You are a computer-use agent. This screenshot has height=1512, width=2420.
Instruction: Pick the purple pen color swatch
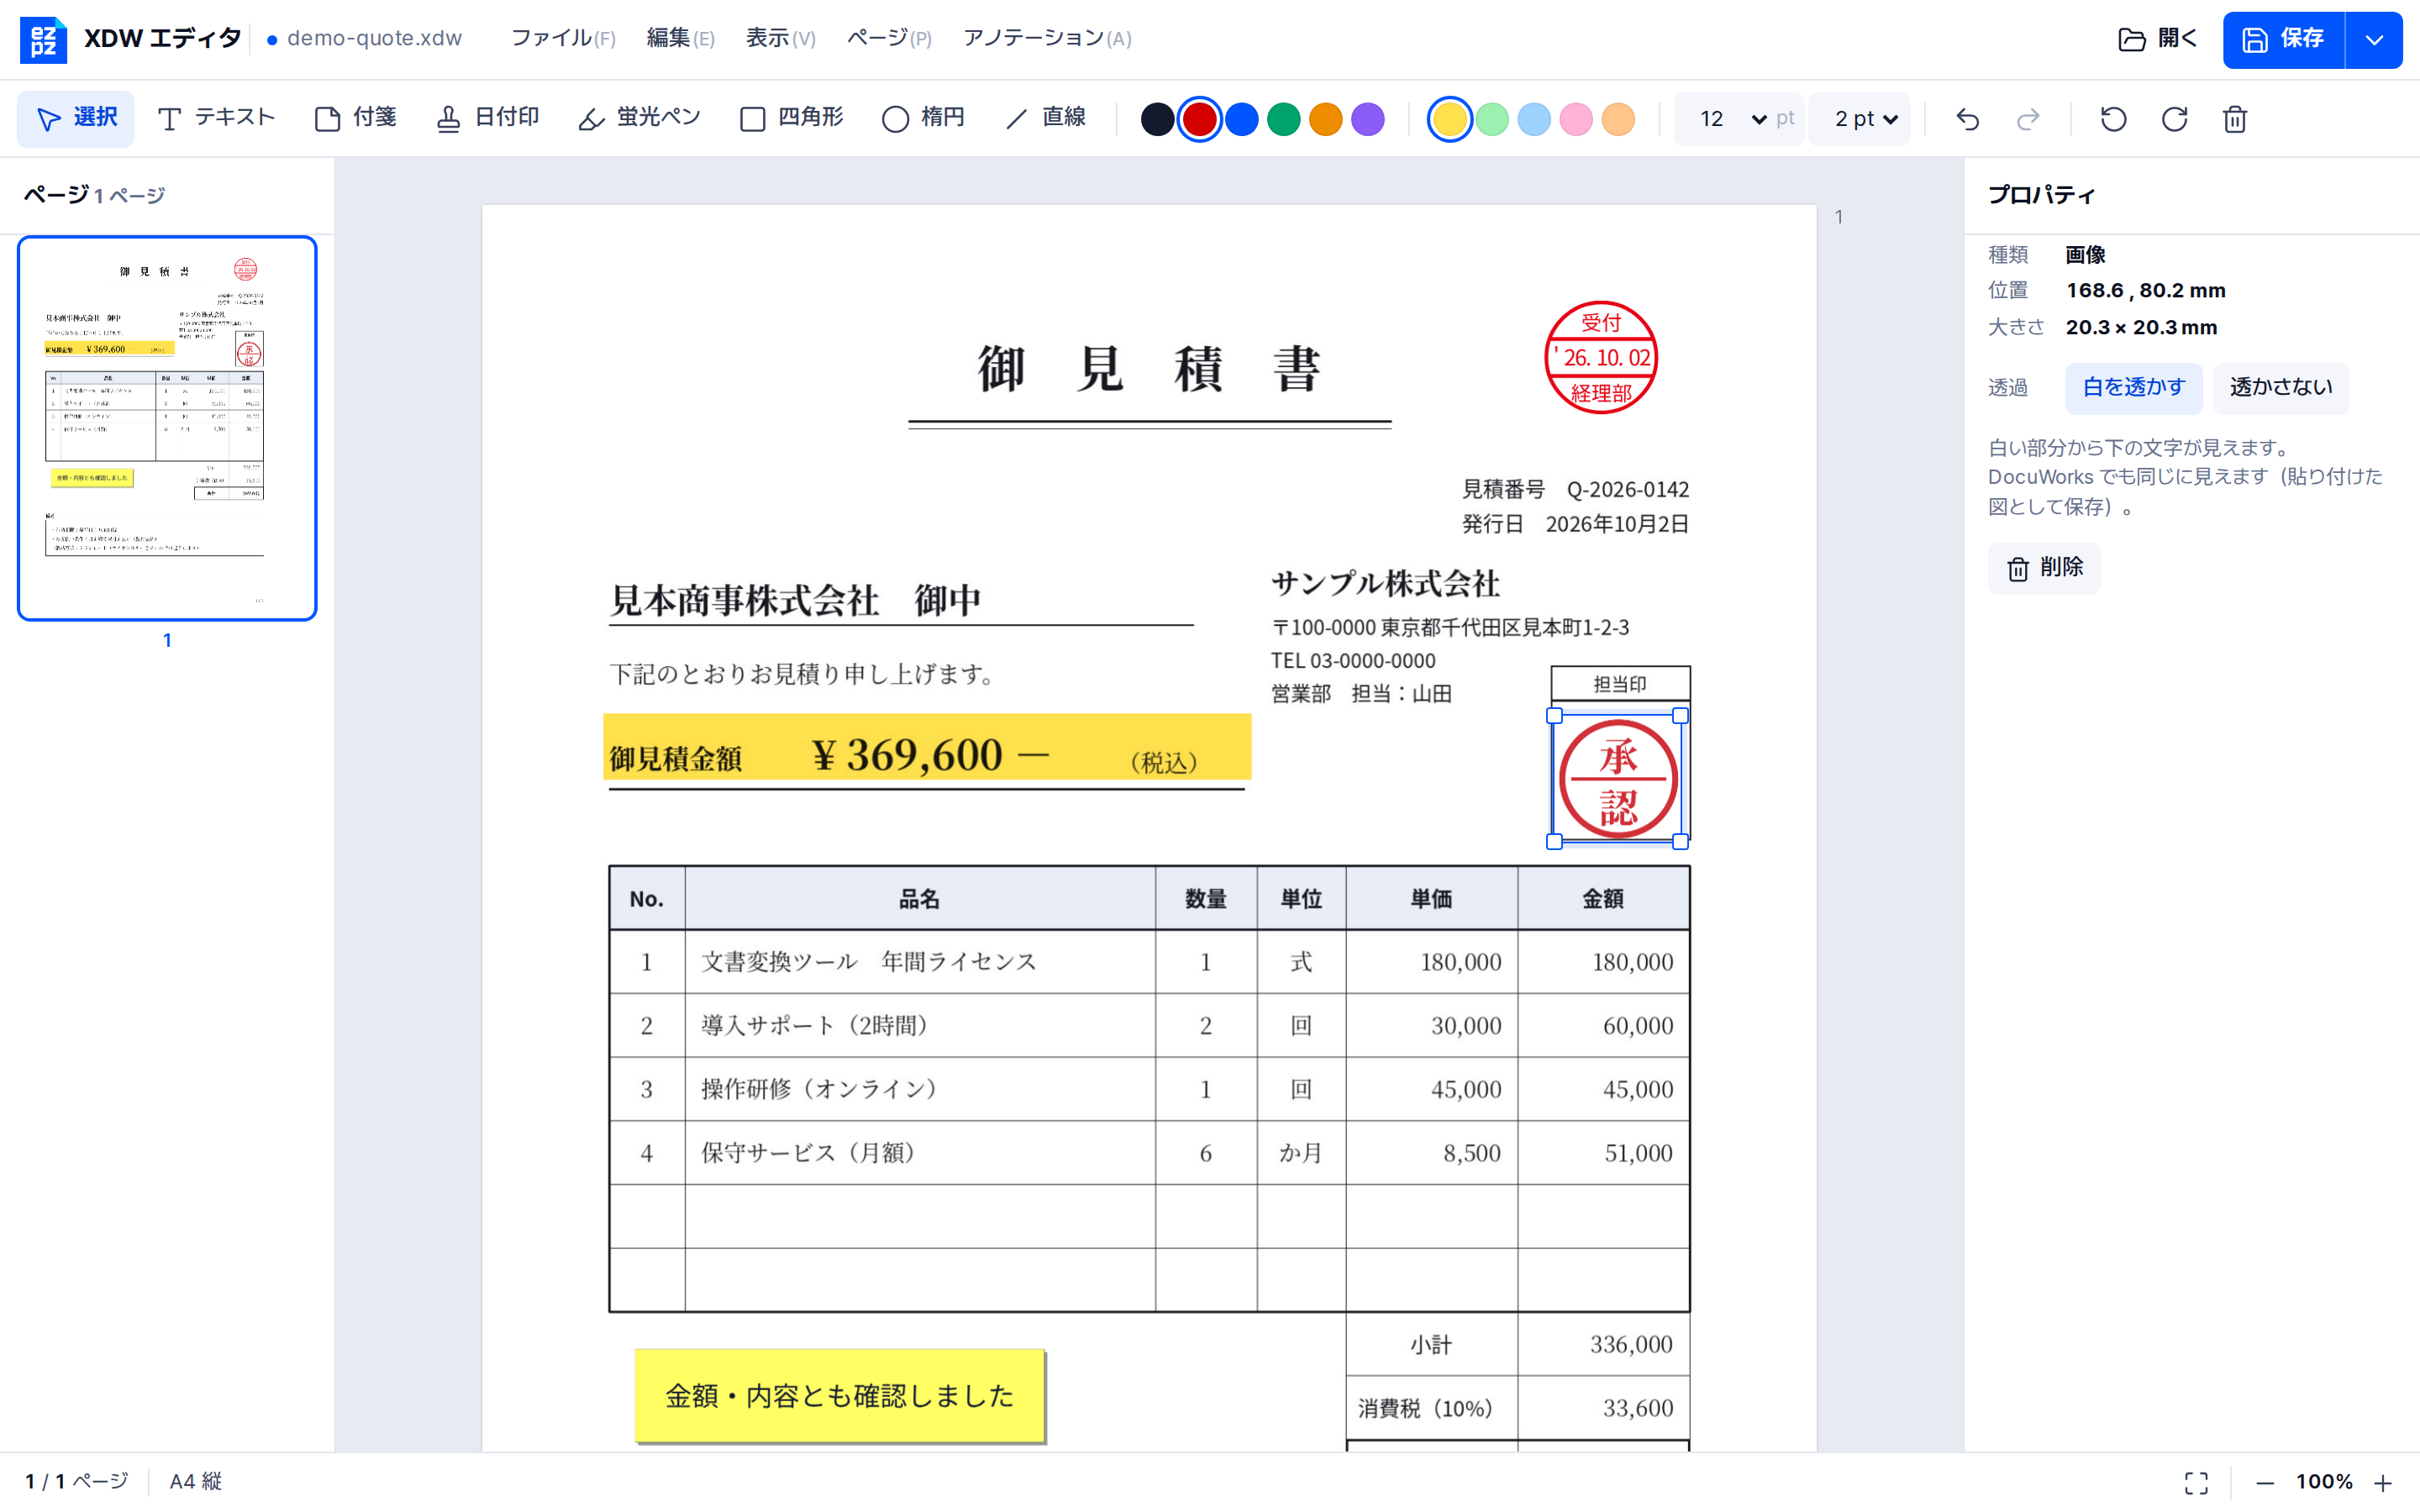click(1367, 119)
